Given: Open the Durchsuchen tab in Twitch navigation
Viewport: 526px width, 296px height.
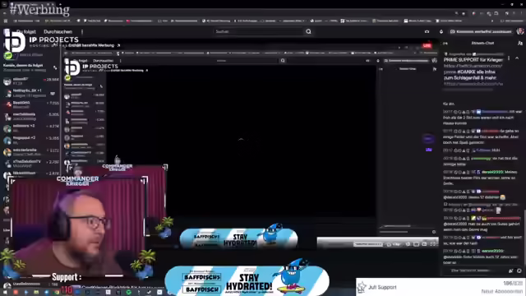Looking at the screenshot, I should (x=58, y=31).
